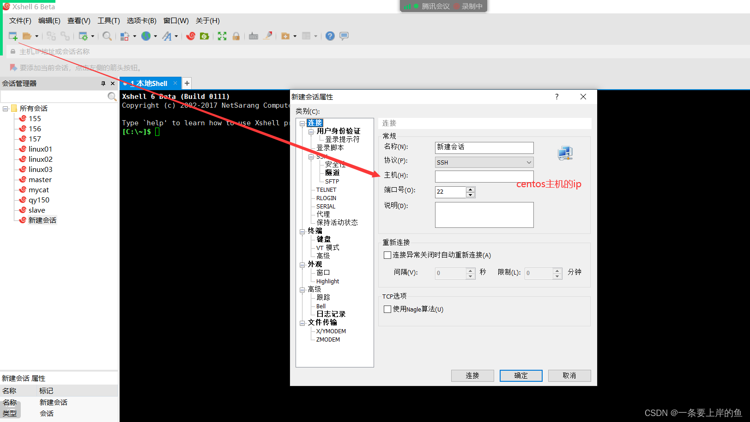750x422 pixels.
Task: Open the on-screen keyboard toolbar icon
Action: 254,36
